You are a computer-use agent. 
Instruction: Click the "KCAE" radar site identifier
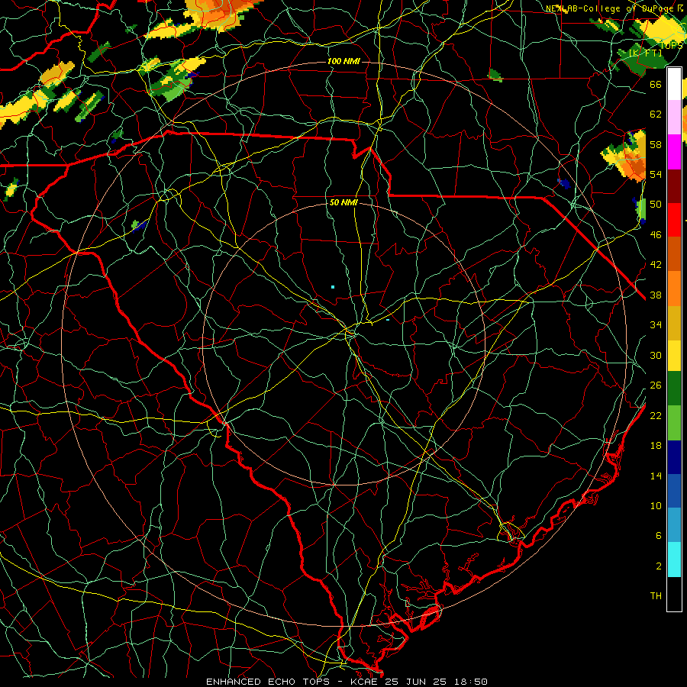point(363,682)
